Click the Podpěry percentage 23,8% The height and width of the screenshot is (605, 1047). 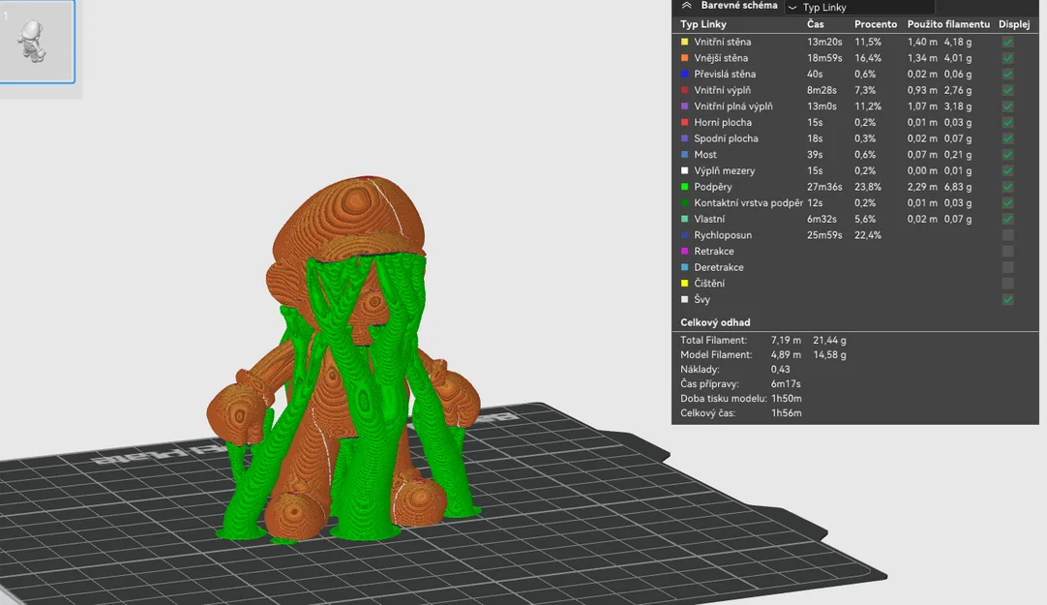click(868, 187)
